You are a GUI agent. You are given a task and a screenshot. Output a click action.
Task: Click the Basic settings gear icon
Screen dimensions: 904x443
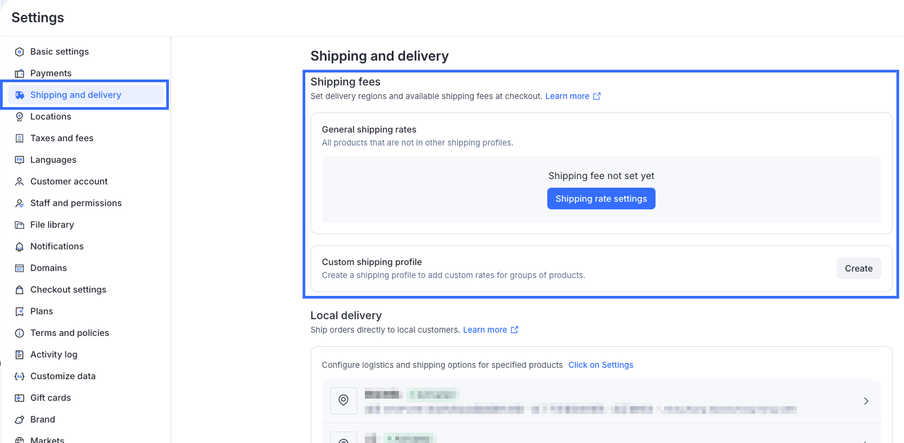coord(19,52)
